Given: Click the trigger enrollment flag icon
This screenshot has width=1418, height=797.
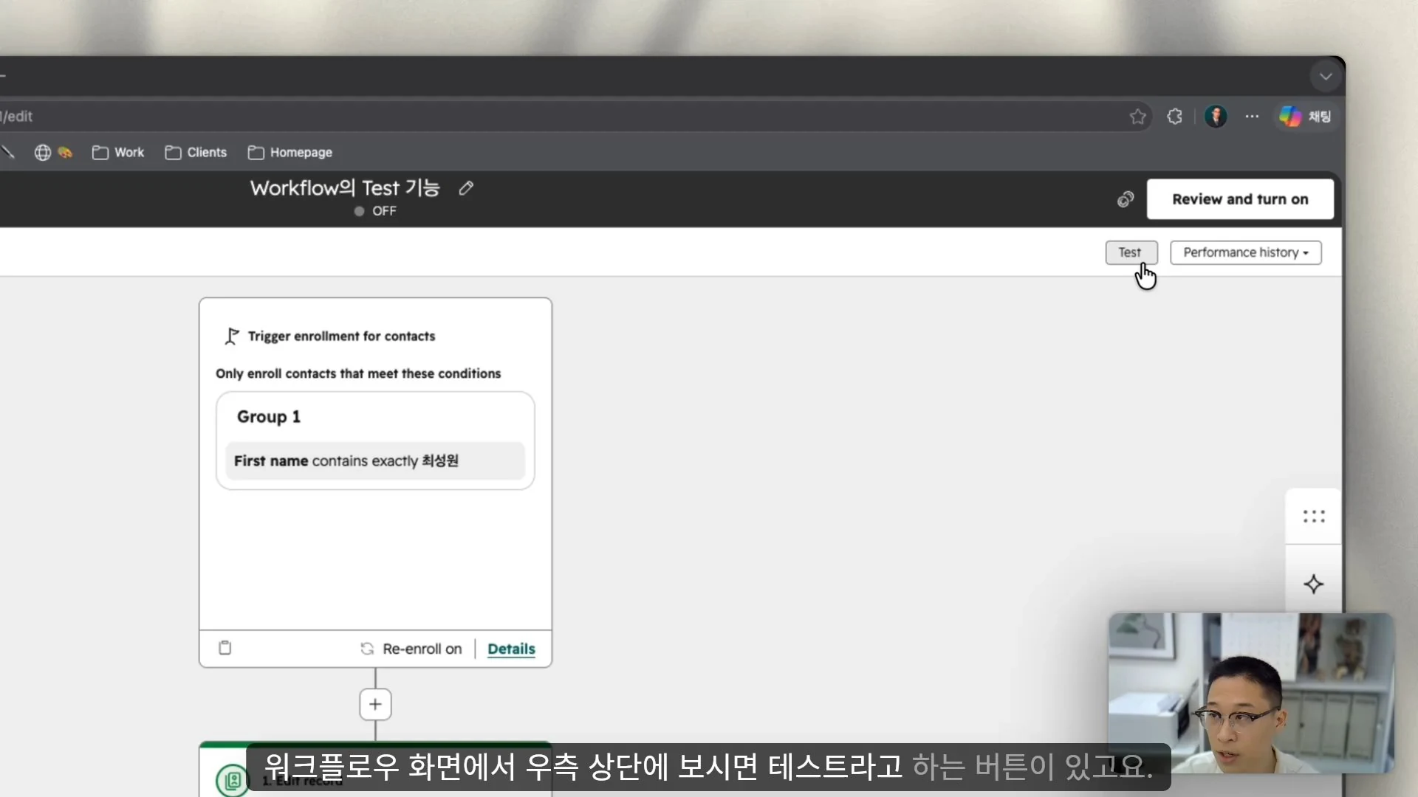Looking at the screenshot, I should [232, 336].
